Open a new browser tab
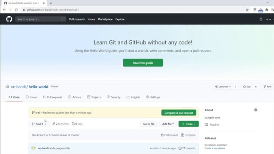 51,3
